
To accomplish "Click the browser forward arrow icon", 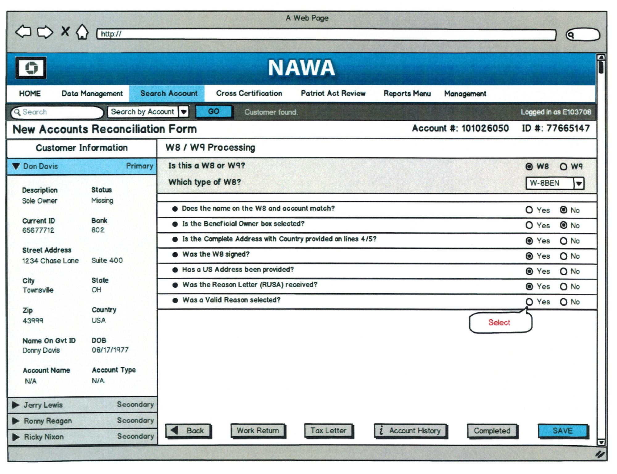I will [x=45, y=32].
